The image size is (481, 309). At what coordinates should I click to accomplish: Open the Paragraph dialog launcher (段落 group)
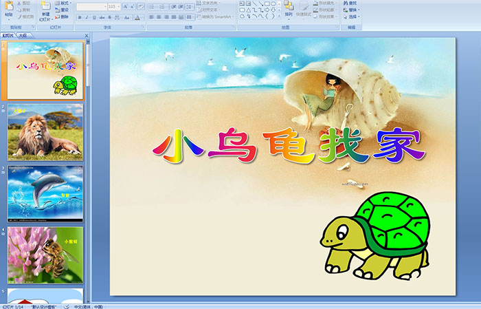click(234, 28)
